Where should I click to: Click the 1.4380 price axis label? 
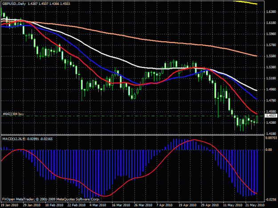(x=271, y=122)
